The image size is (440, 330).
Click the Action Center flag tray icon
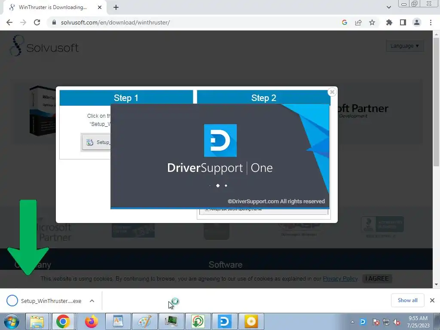click(376, 322)
